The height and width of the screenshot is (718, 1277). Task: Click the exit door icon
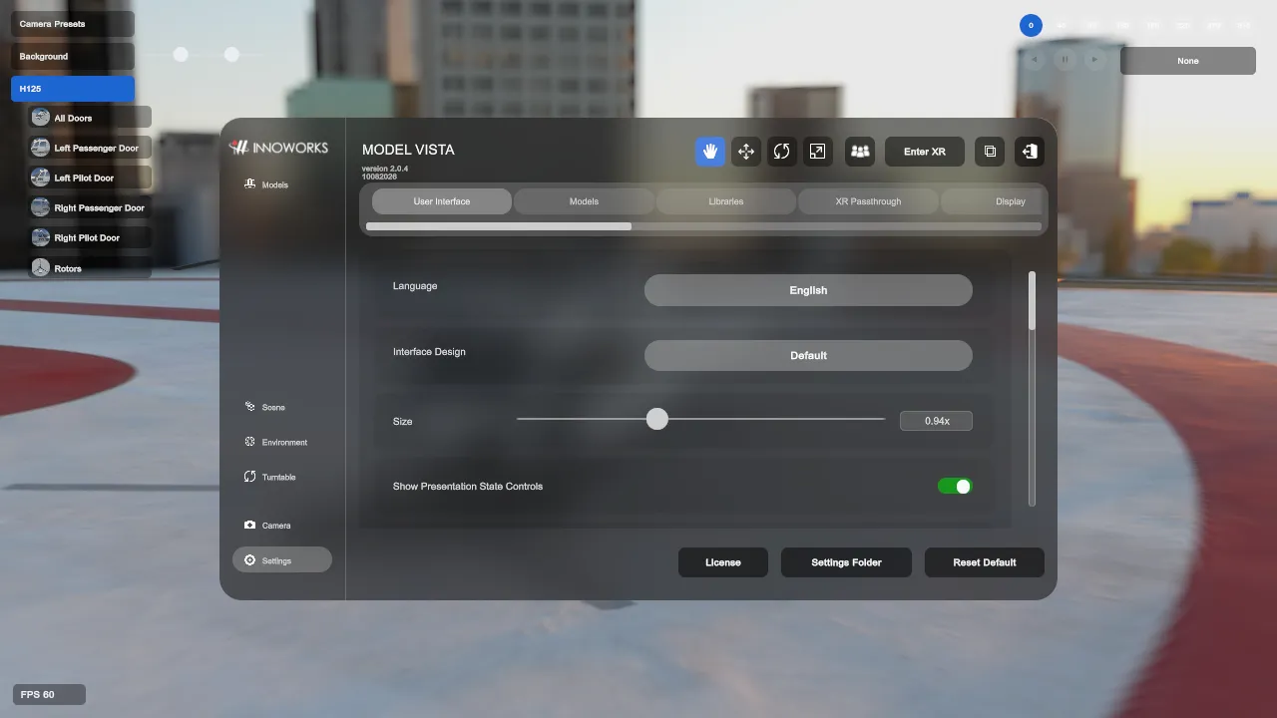point(1030,152)
